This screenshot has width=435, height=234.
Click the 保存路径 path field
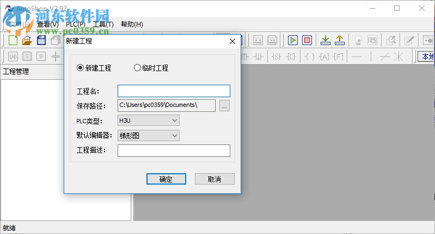(167, 106)
